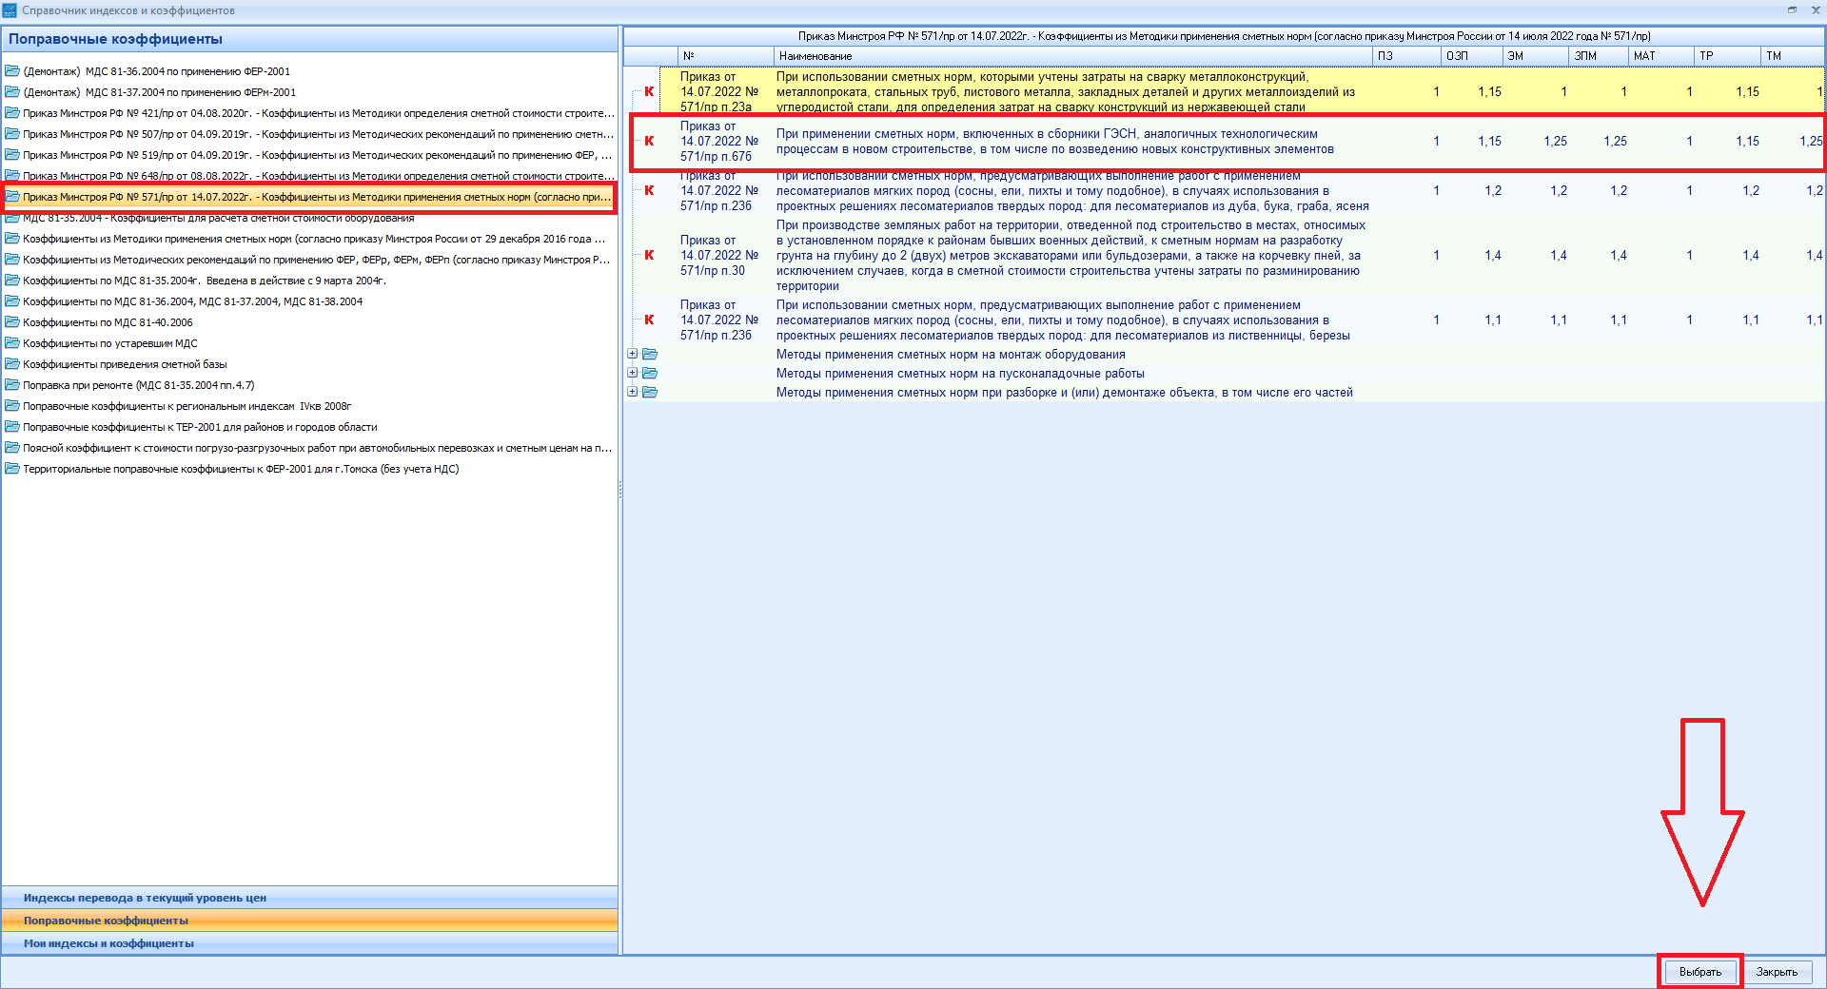Screen dimensions: 1827x989
Task: Click folder icon of Приказ № 507/пр row
Action: click(12, 134)
